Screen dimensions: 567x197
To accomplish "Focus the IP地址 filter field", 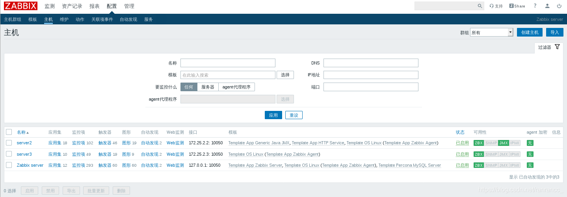I will pyautogui.click(x=371, y=75).
